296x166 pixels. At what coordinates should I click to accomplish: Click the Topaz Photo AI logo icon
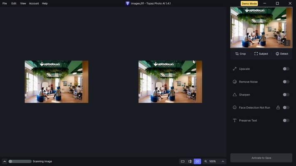point(128,3)
